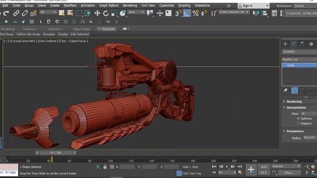Screen dimensions: 317x178
Task: Open the Rendering menu
Action: tap(130, 5)
